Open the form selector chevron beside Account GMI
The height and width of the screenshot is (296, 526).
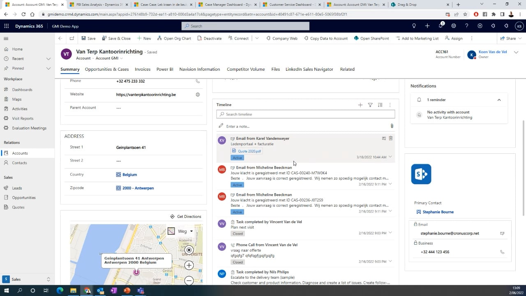pos(121,58)
